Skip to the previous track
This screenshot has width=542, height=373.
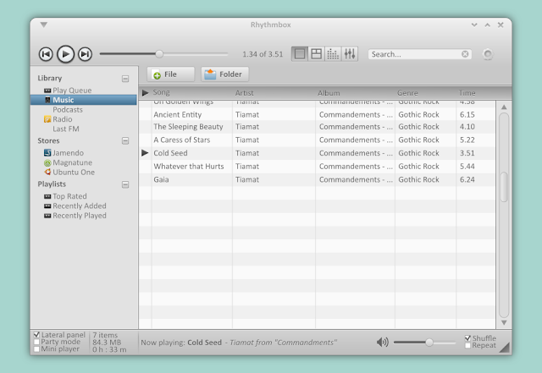point(46,54)
